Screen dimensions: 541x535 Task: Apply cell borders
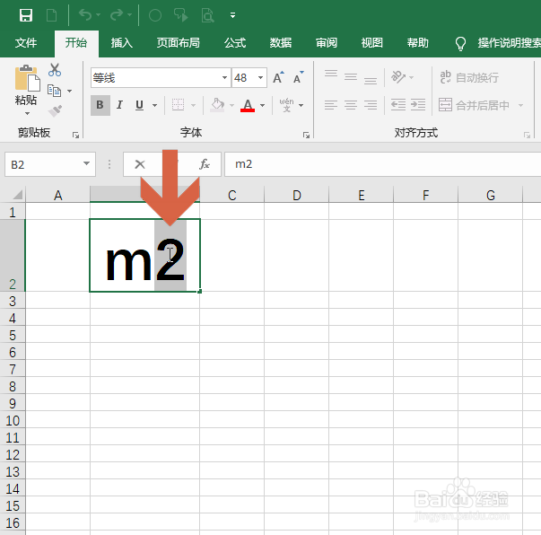click(178, 105)
